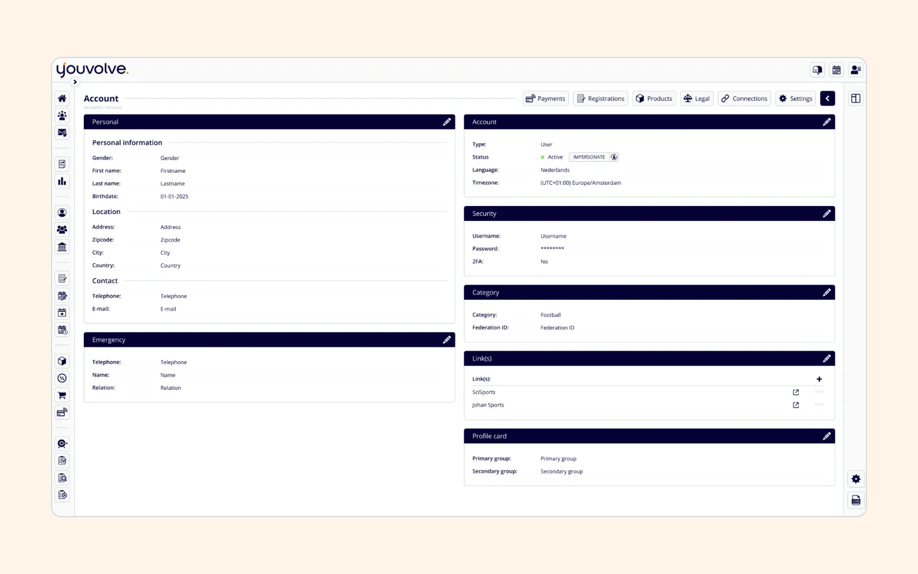Open the Settings tab

pos(796,99)
